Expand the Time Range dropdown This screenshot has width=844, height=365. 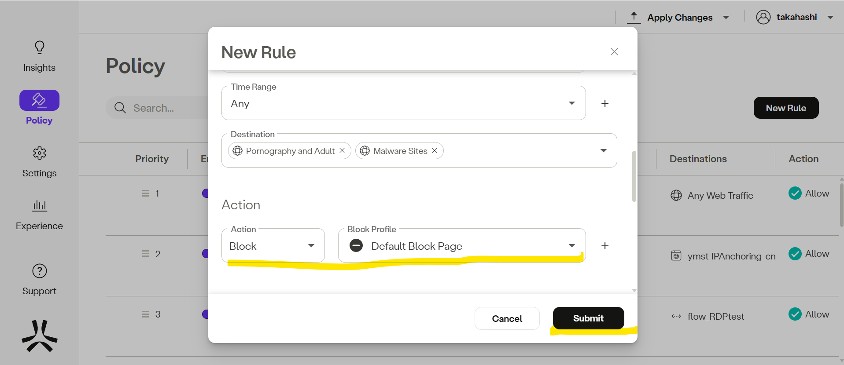point(571,103)
